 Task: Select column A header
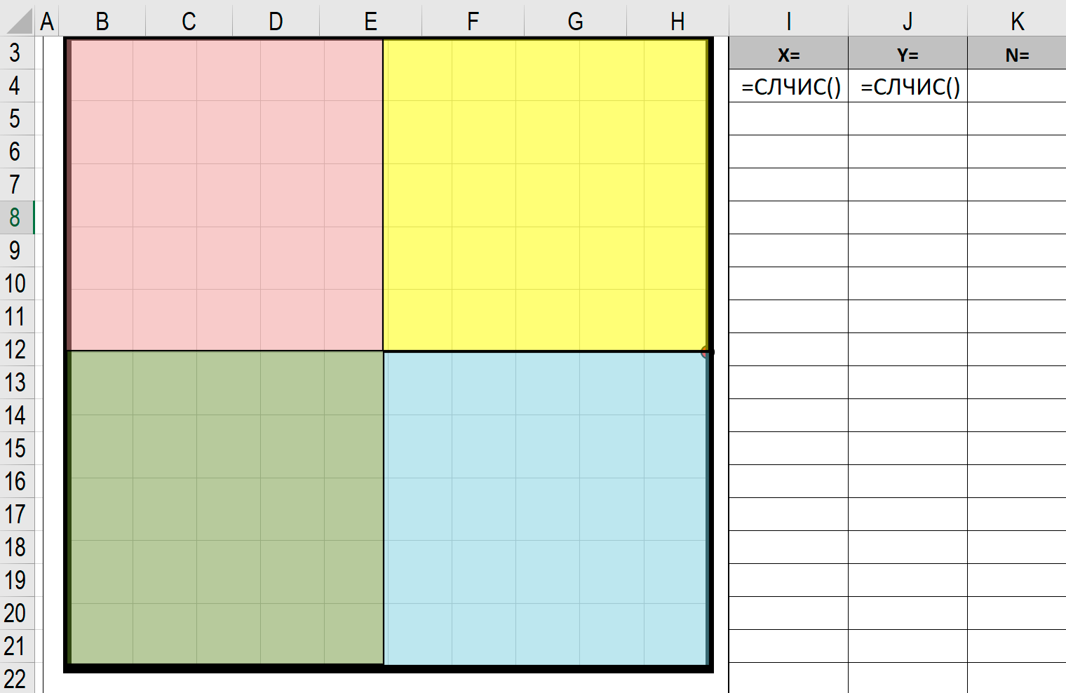coord(47,21)
